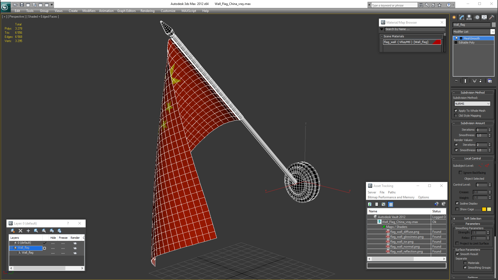The image size is (498, 280).
Task: Select highlighted objects and layers icon
Action: tap(36, 231)
